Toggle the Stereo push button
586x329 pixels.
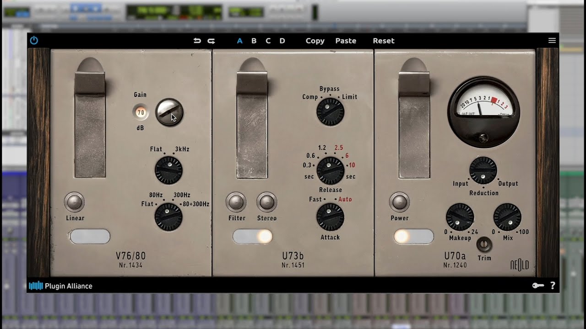(266, 202)
